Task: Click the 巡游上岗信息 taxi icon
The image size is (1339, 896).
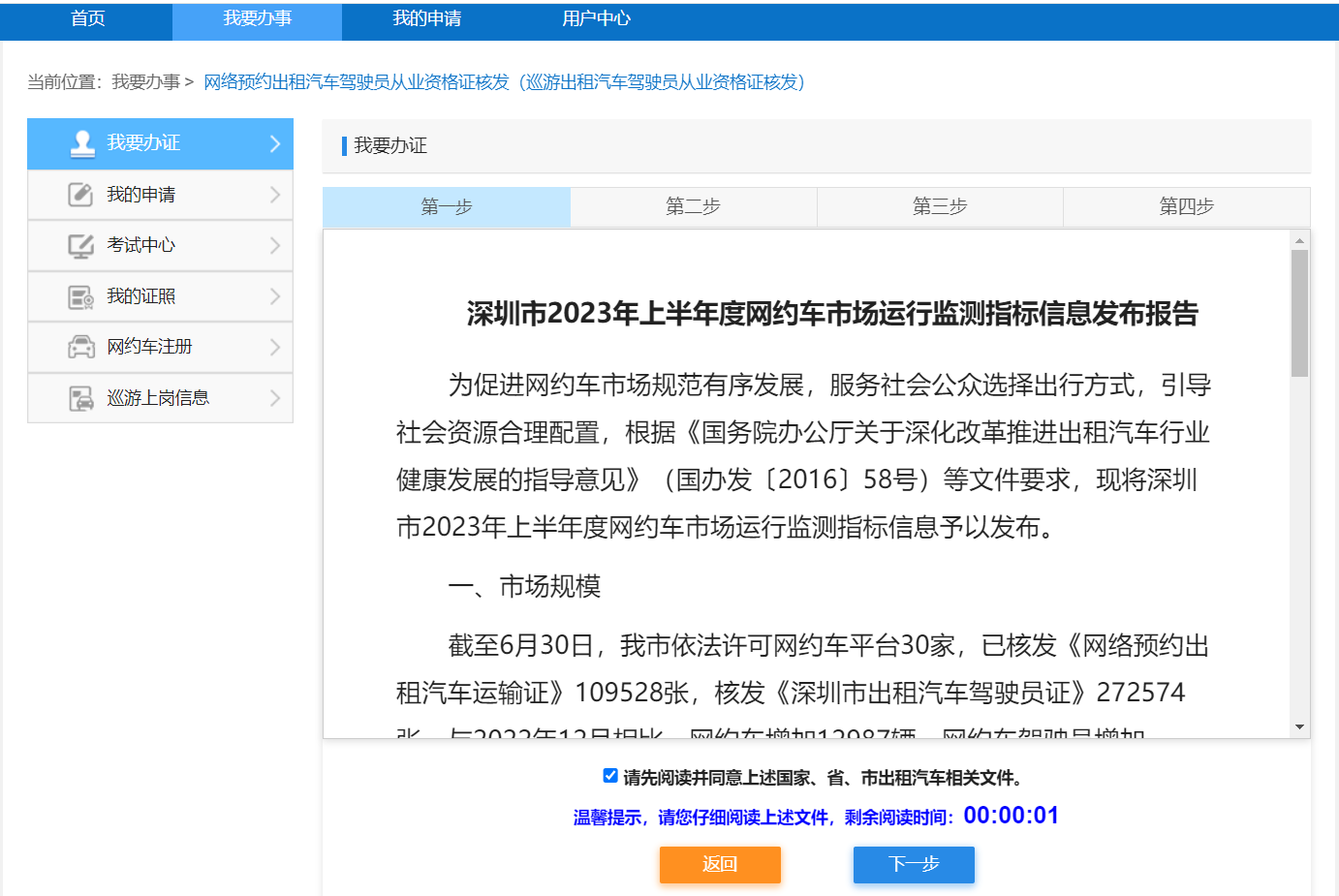Action: 80,398
